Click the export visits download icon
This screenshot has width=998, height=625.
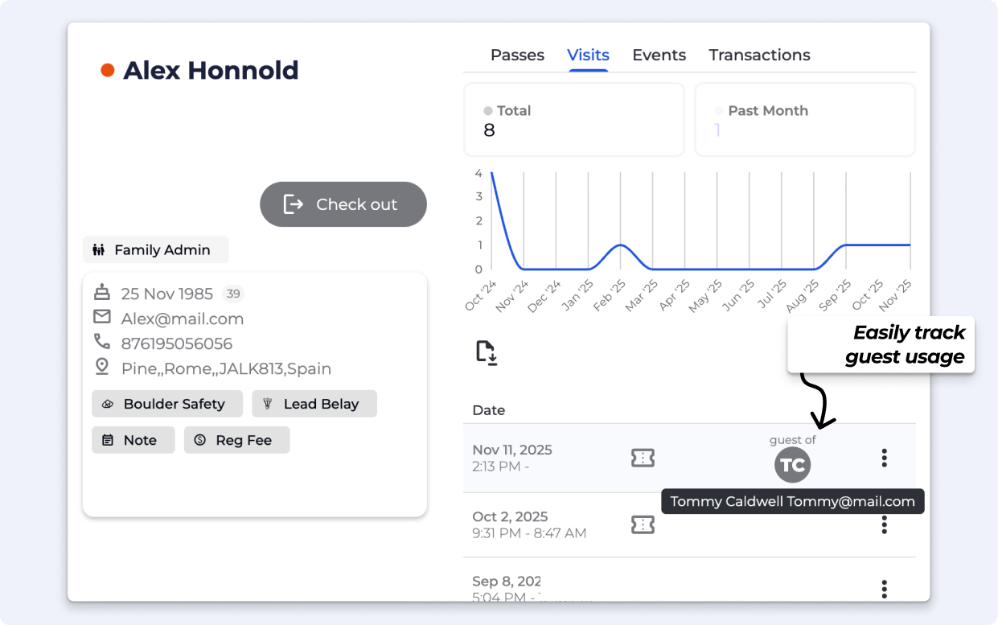[x=487, y=353]
